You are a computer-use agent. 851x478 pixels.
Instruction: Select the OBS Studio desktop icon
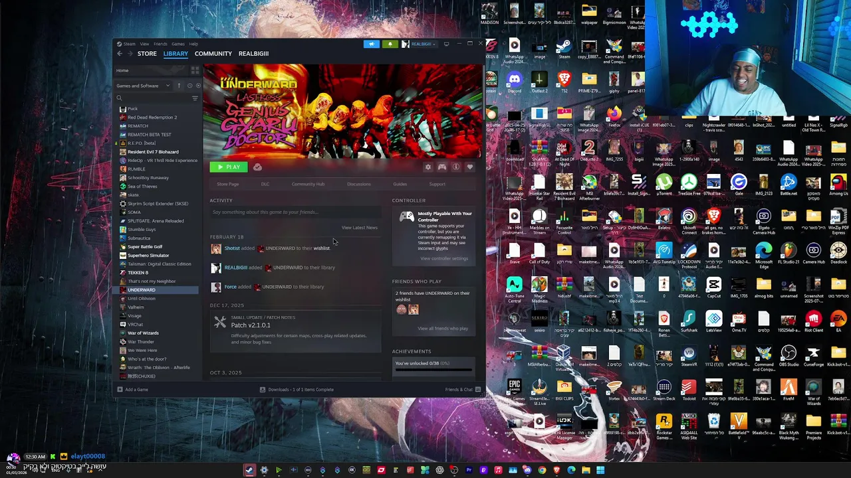[x=789, y=355]
